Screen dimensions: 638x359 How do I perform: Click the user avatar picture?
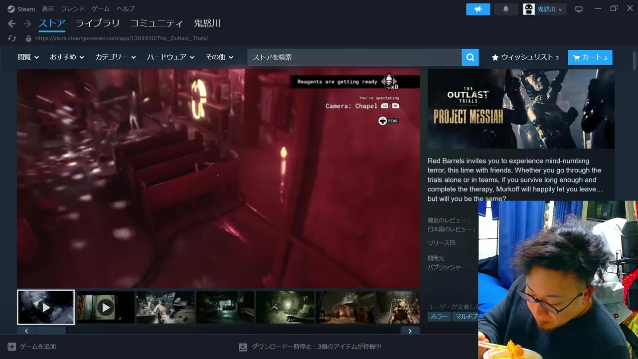[529, 9]
